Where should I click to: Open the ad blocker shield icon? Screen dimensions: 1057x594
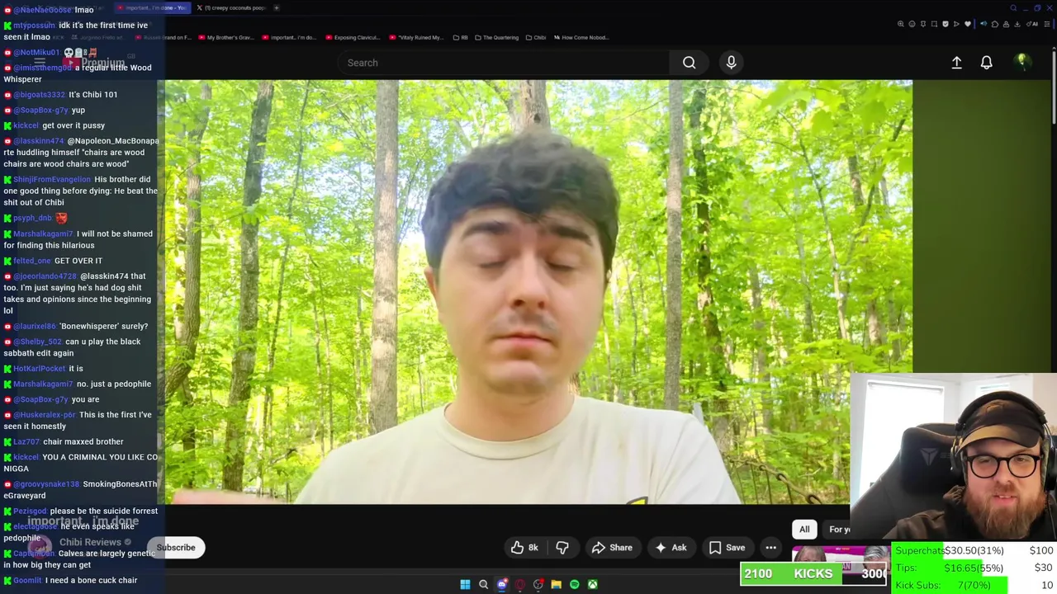(946, 24)
